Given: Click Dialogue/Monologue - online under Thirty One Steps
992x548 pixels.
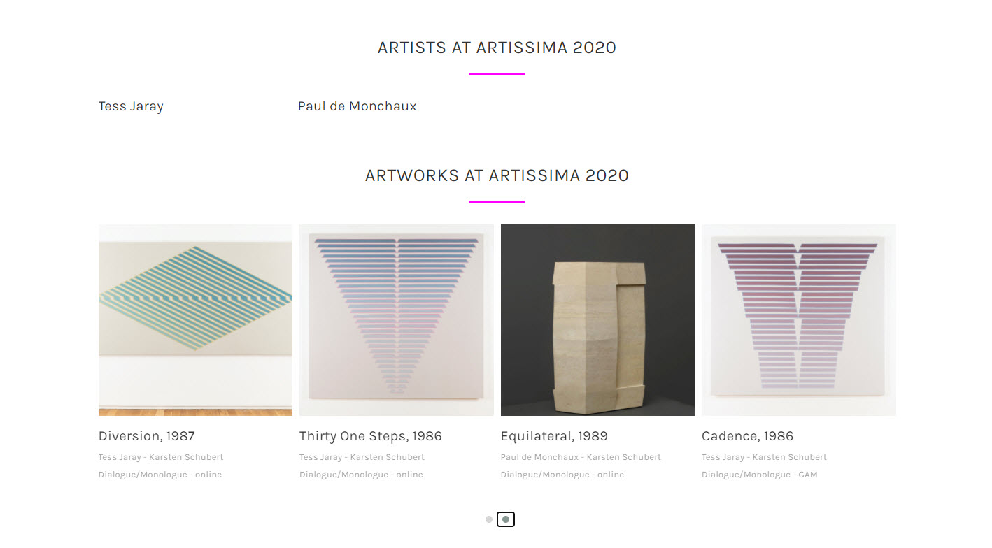Looking at the screenshot, I should (x=361, y=475).
